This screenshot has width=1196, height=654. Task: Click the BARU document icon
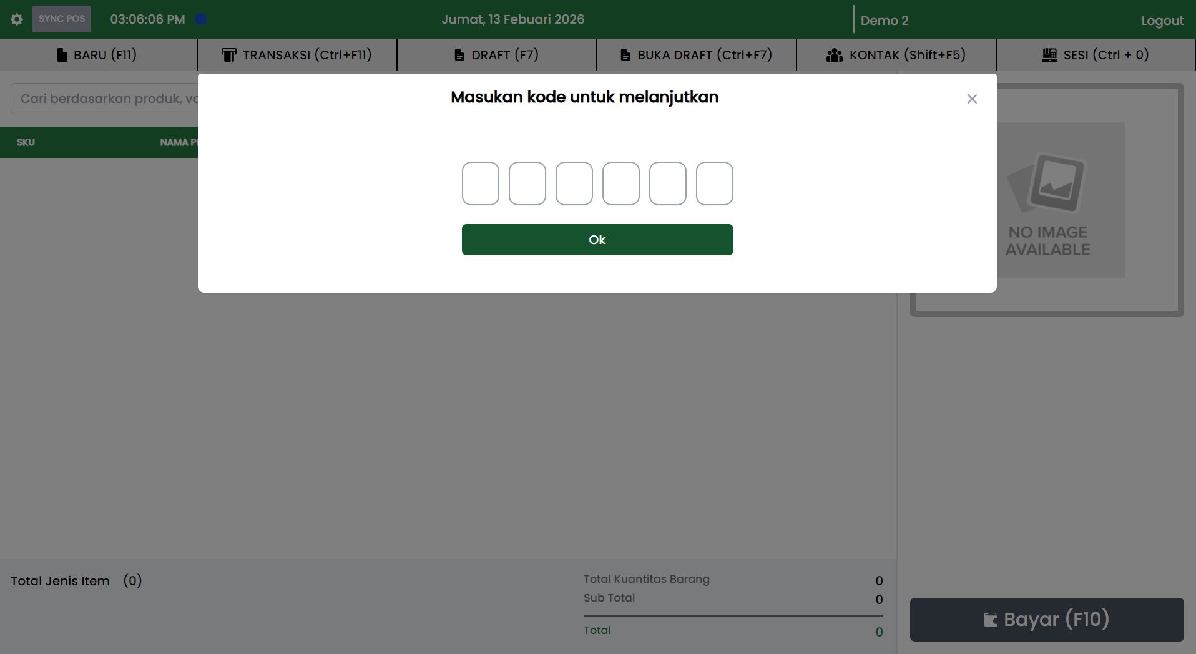[62, 55]
